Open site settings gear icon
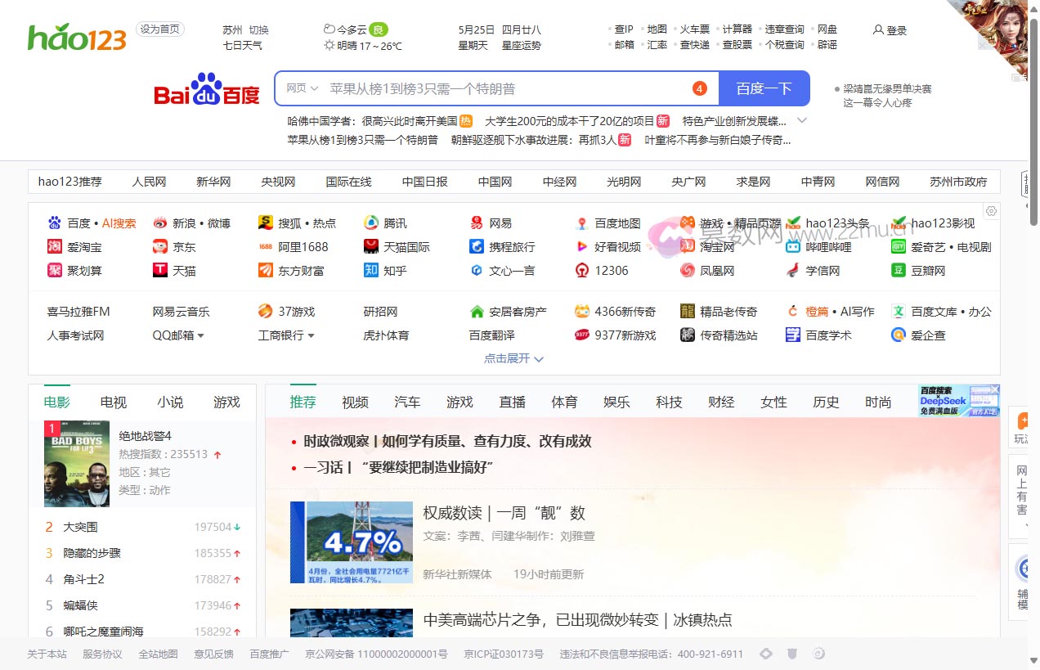The image size is (1040, 670). (991, 211)
